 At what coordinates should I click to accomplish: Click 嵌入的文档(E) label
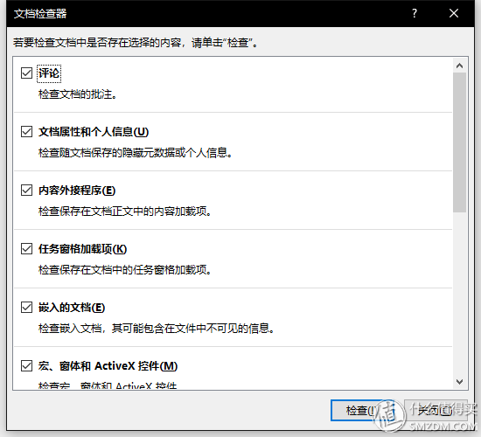coord(72,308)
